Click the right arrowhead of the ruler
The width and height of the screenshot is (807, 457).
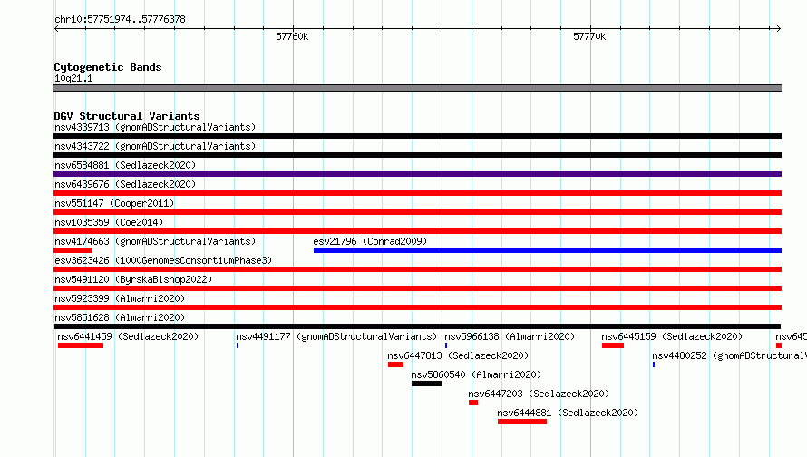[778, 29]
